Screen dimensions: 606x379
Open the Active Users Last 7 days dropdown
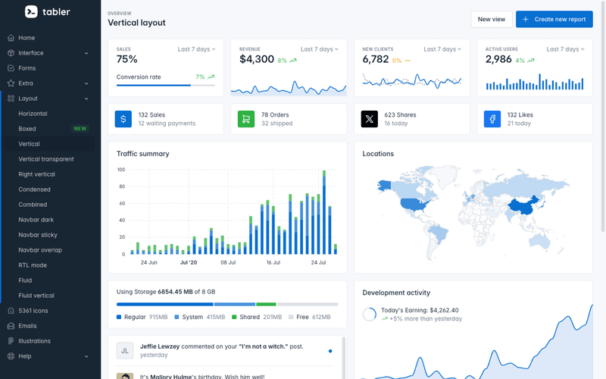click(x=565, y=49)
